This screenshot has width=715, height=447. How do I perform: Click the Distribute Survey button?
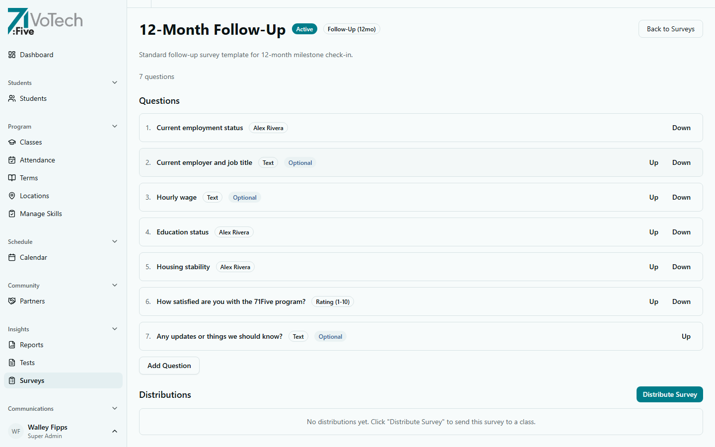pyautogui.click(x=669, y=394)
